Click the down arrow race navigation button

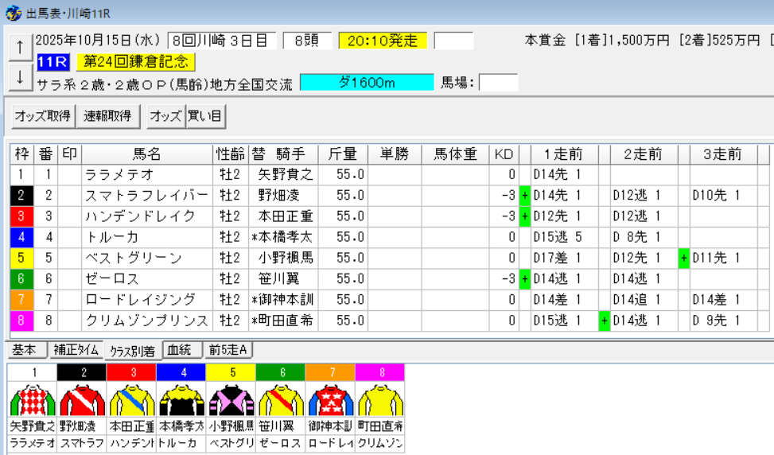(19, 77)
